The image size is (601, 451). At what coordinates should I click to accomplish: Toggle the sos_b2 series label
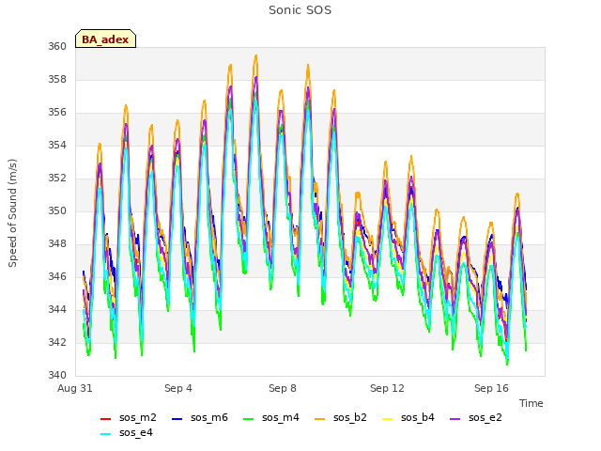coord(350,417)
